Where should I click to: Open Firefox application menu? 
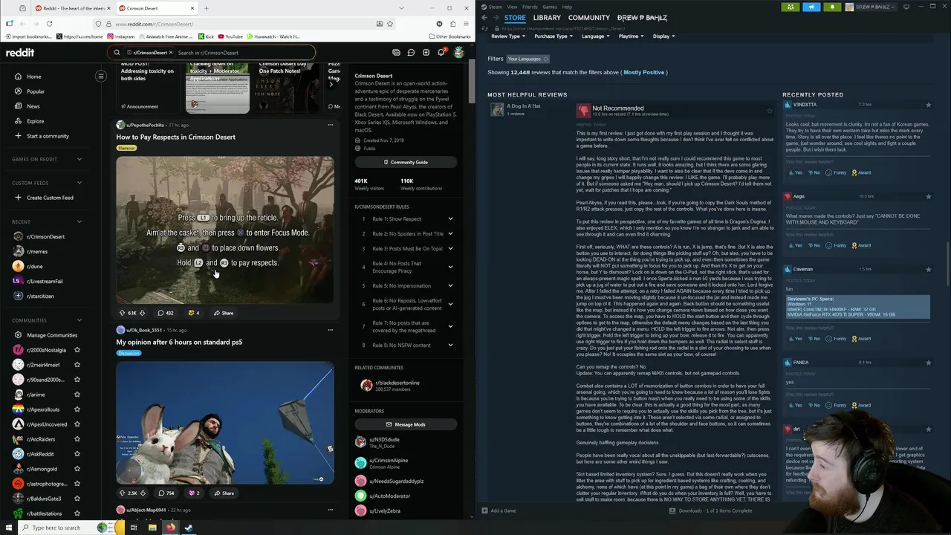pyautogui.click(x=467, y=24)
